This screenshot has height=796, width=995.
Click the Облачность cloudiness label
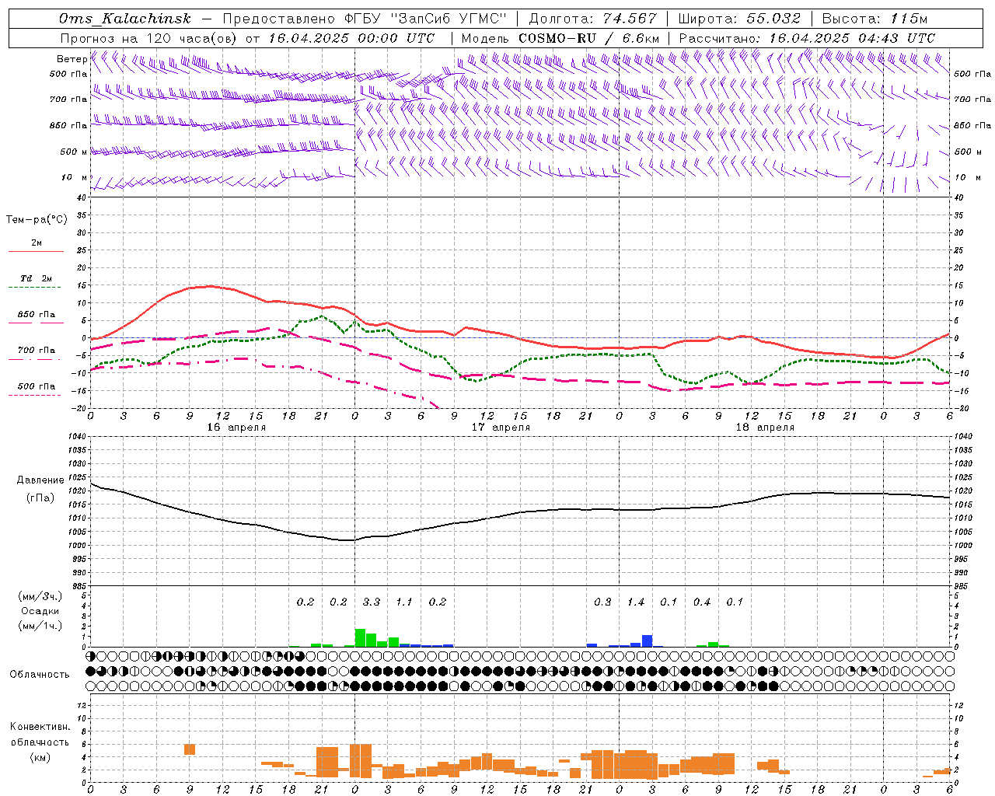pyautogui.click(x=40, y=674)
